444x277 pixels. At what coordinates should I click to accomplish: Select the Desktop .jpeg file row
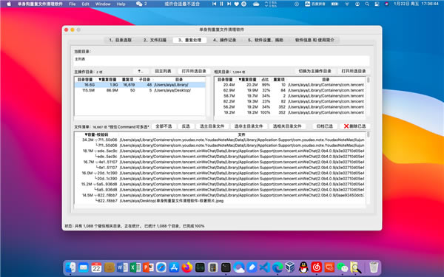(220, 201)
